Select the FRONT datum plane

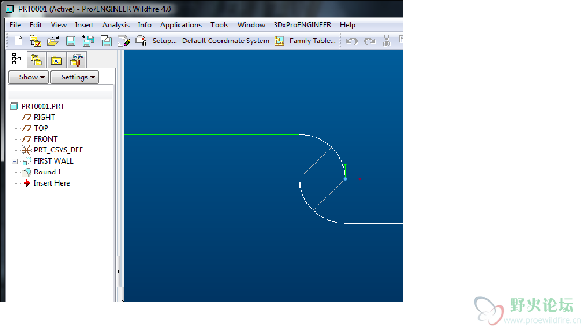tap(46, 140)
